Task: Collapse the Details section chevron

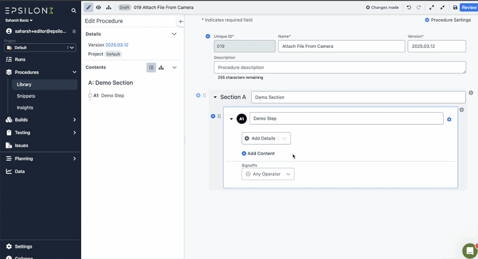Action: 174,34
